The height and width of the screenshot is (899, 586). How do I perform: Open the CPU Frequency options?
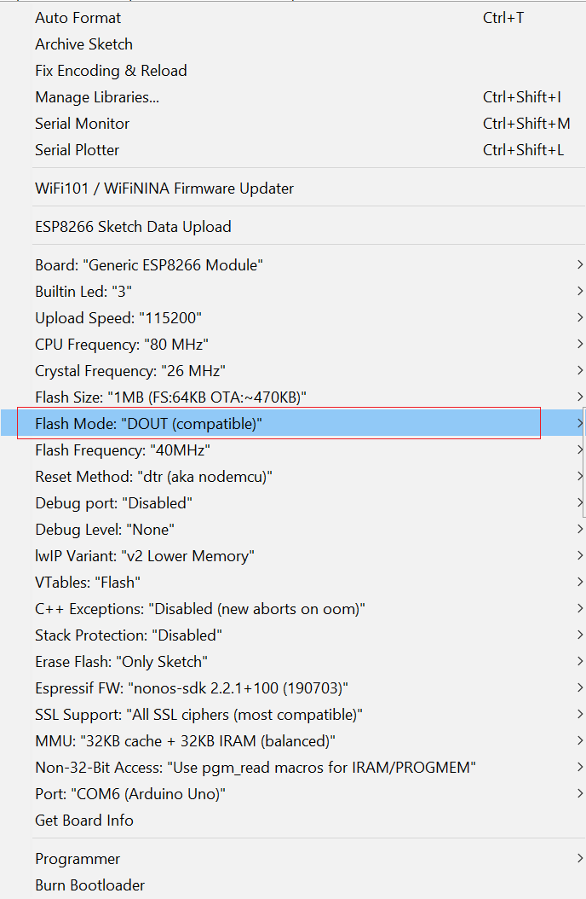pos(122,345)
